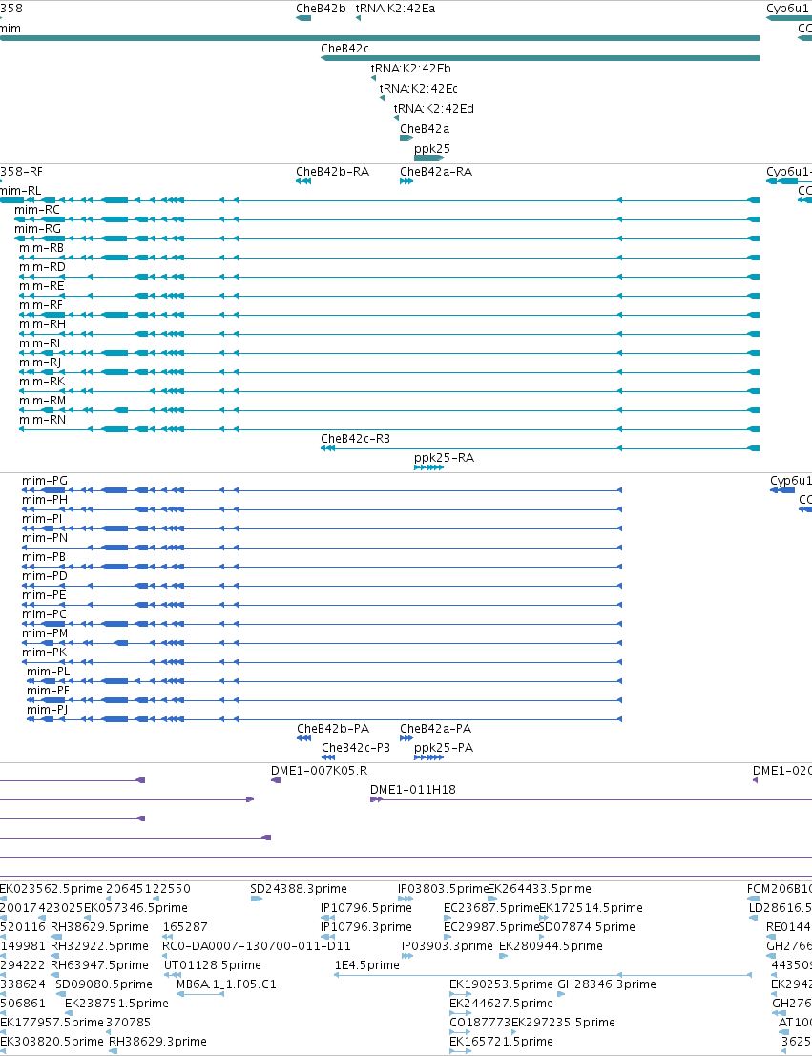Viewport: 812px width, 1056px height.
Task: Select the tRNA:K2:42Eb gene label
Action: coord(411,69)
